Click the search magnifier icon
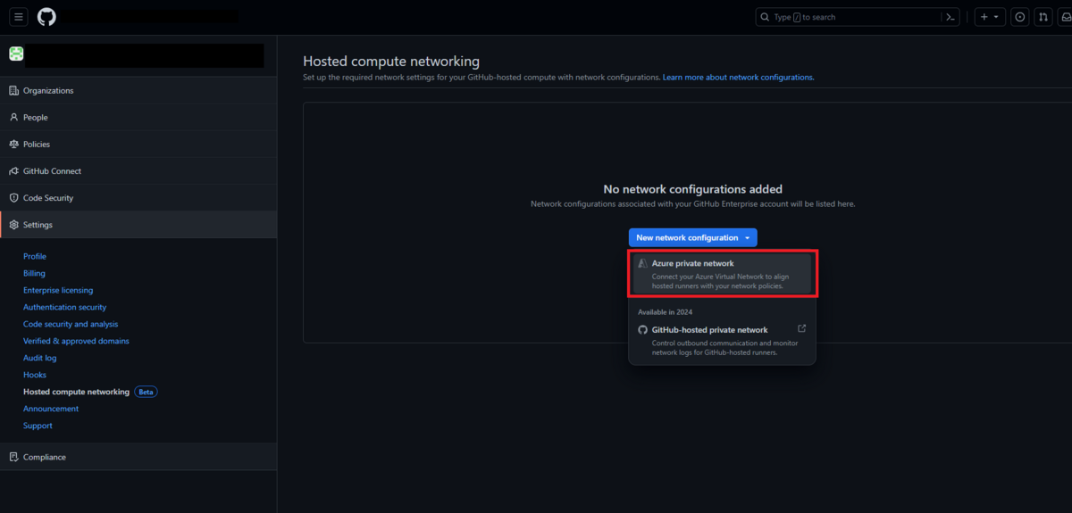 (x=766, y=17)
